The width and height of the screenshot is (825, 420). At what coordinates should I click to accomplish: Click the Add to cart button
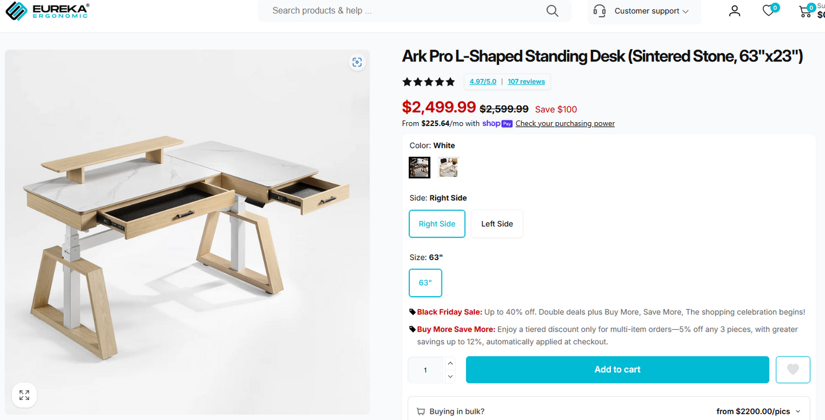pyautogui.click(x=617, y=369)
